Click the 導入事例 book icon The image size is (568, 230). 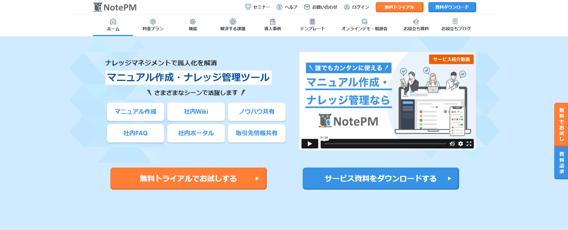(x=272, y=22)
